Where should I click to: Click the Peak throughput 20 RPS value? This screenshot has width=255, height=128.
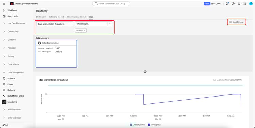pos(59,52)
